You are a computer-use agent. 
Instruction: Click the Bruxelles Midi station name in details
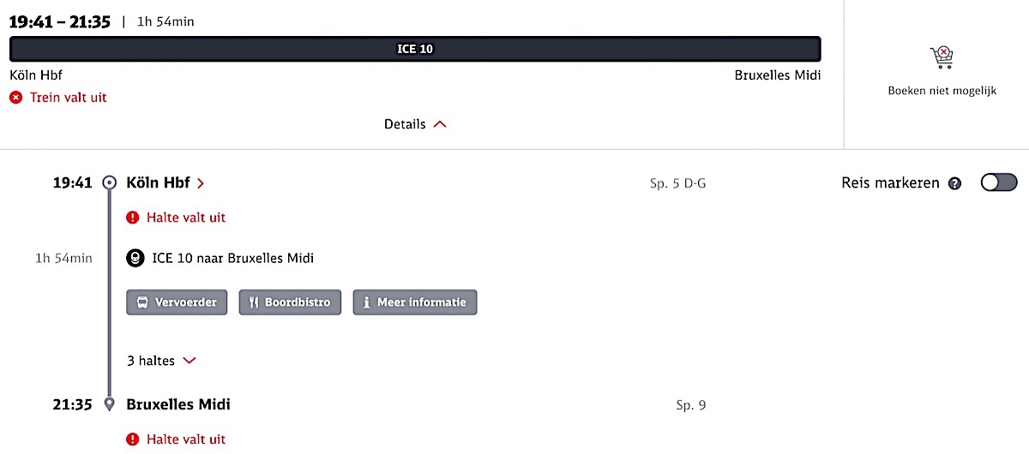(x=178, y=404)
